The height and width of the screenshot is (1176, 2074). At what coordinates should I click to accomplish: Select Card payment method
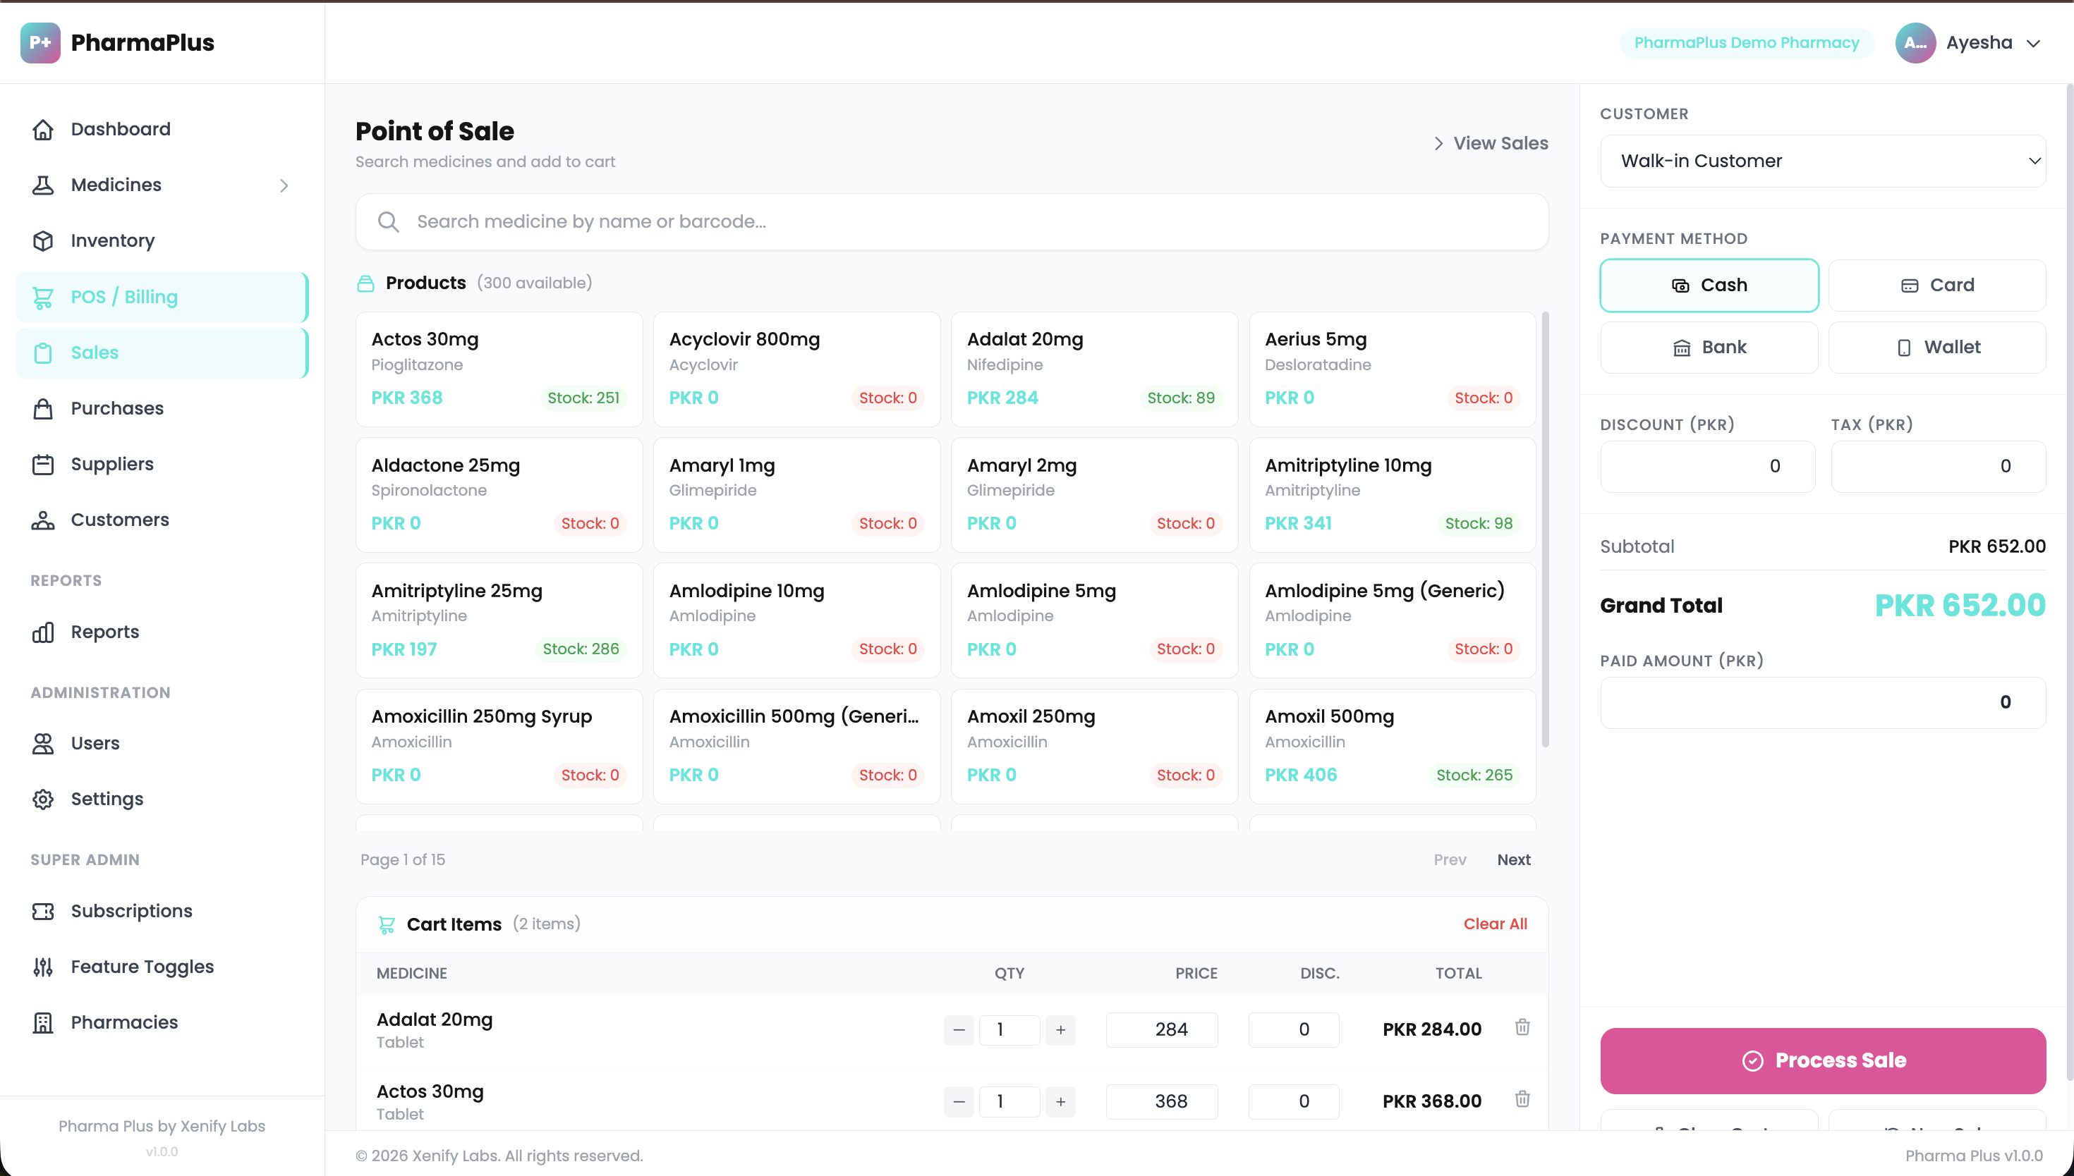(1936, 285)
